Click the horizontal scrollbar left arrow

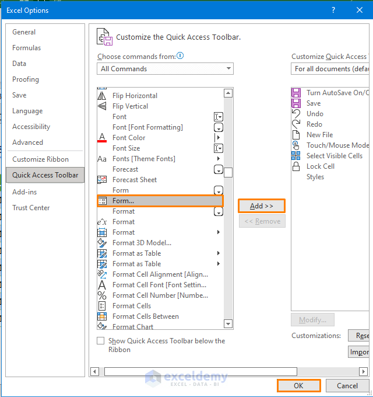tap(94, 371)
